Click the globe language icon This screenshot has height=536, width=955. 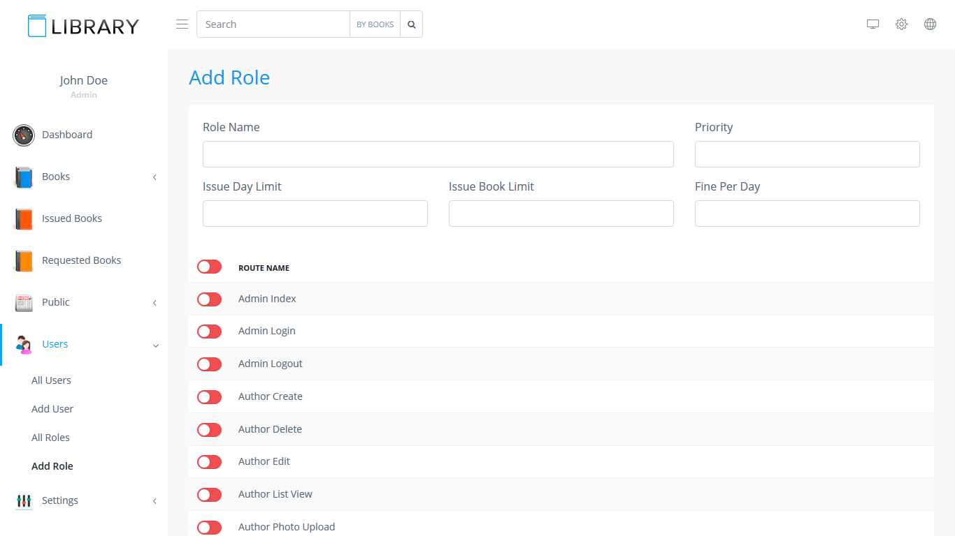930,24
